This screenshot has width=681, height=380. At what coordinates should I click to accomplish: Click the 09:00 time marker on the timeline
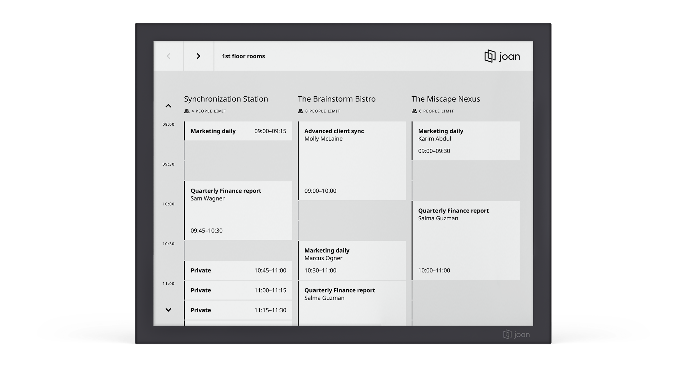(x=168, y=124)
